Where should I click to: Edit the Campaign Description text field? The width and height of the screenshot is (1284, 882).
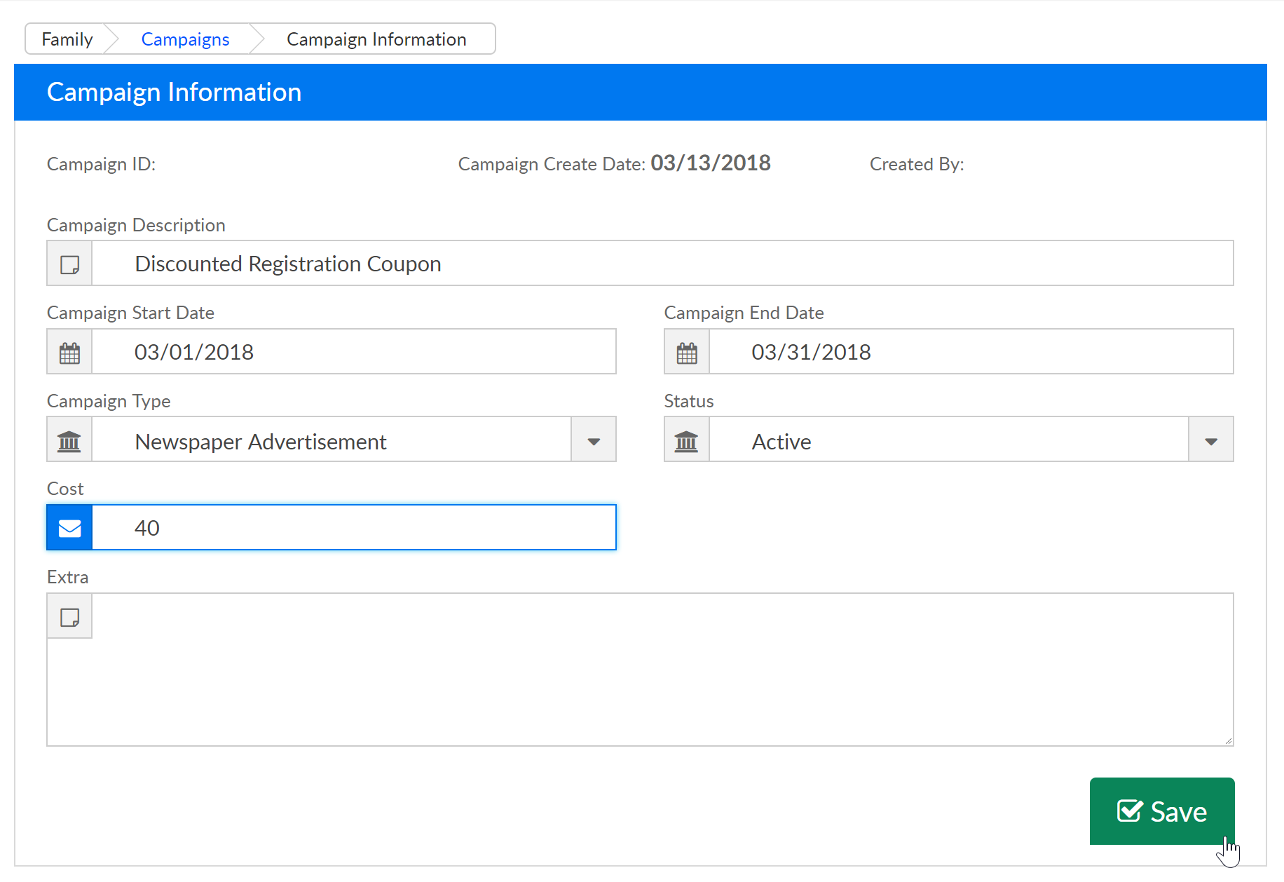click(x=662, y=264)
